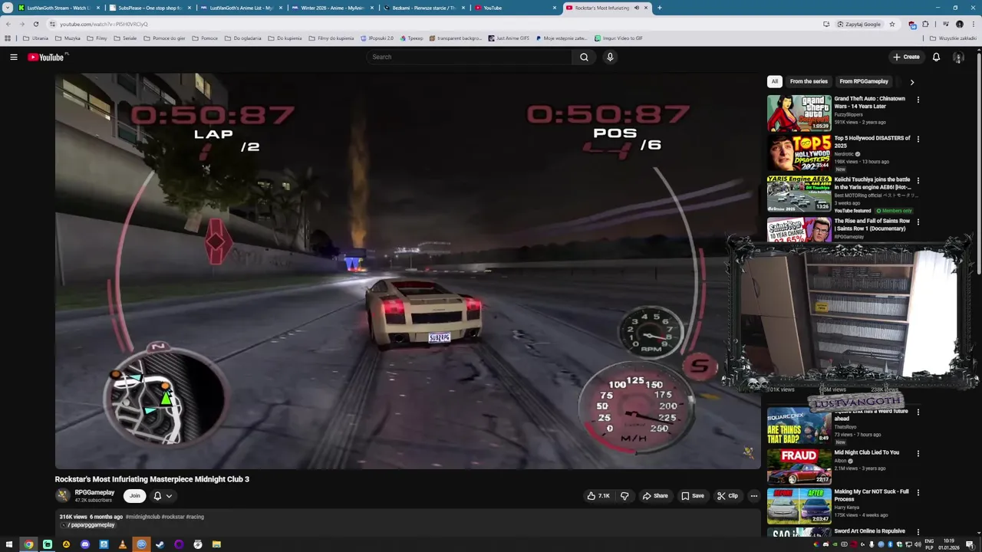This screenshot has height=552, width=982.
Task: Click the YouTube search magnifier button
Action: click(584, 57)
